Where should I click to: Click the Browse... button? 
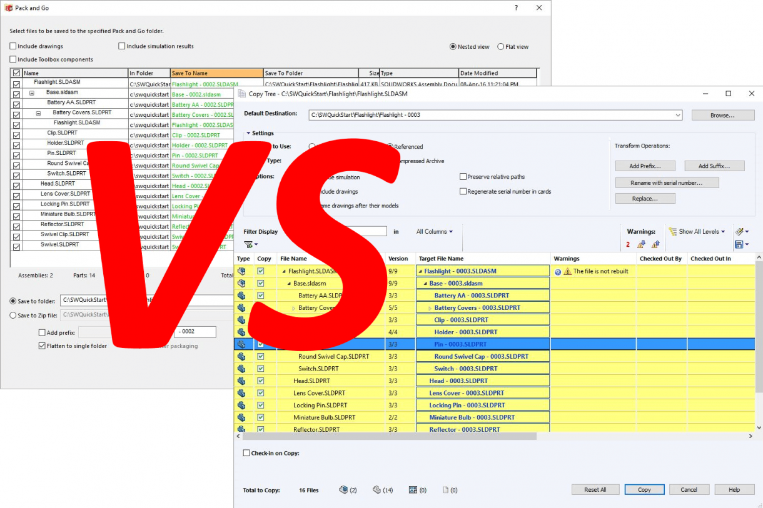coord(723,115)
